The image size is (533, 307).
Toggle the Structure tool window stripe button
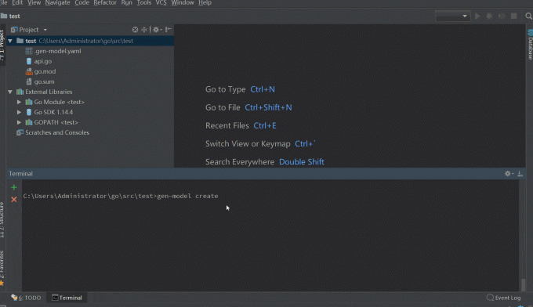tap(2, 219)
